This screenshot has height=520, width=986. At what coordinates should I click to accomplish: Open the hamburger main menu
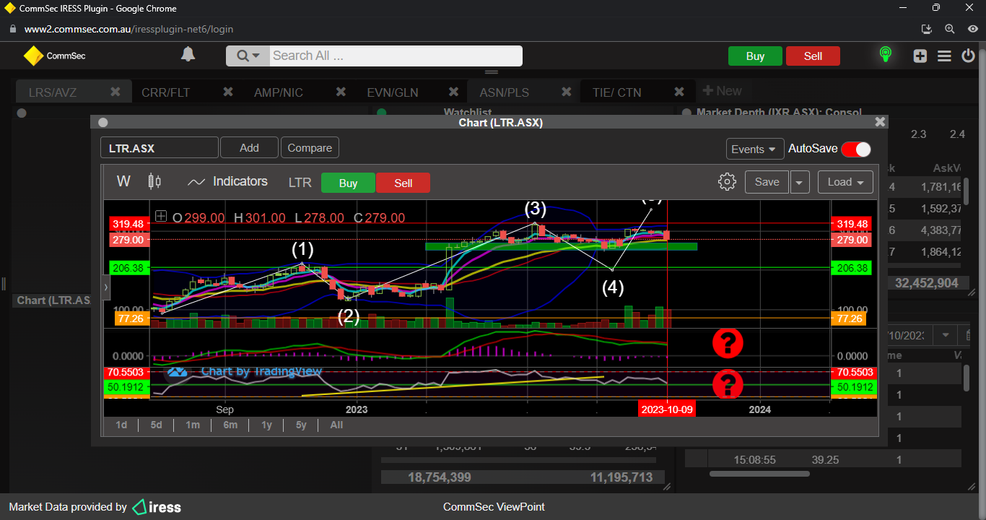[x=944, y=56]
